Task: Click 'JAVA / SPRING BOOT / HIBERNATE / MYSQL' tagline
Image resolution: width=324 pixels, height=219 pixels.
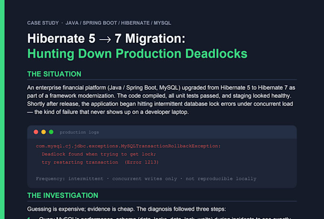Action: point(118,23)
